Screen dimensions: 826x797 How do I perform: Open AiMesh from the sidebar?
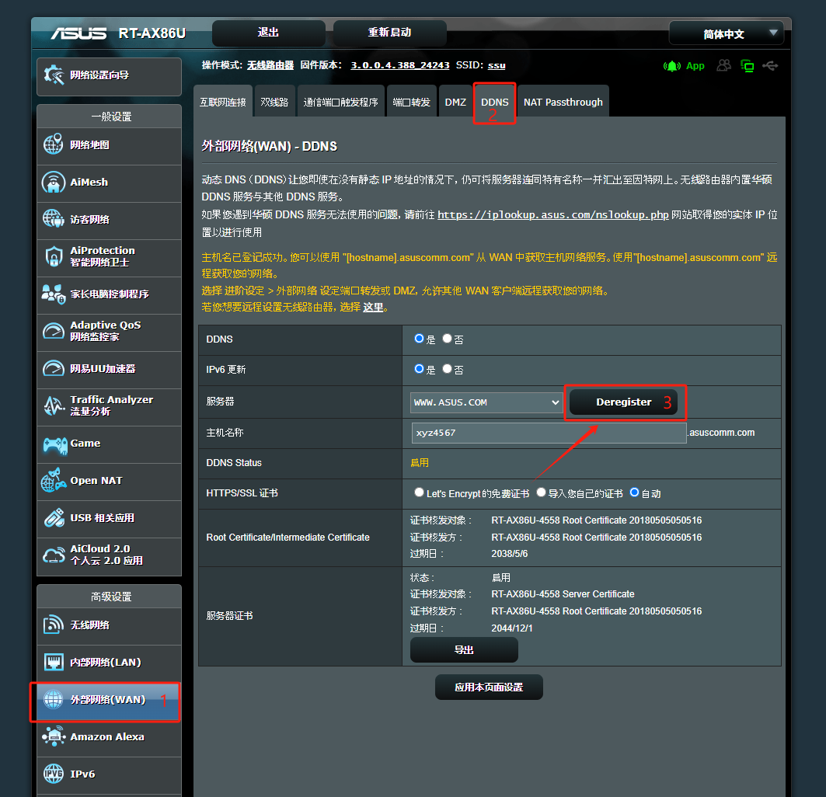point(54,182)
